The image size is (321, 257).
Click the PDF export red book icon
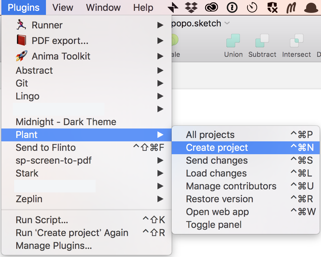[x=21, y=40]
